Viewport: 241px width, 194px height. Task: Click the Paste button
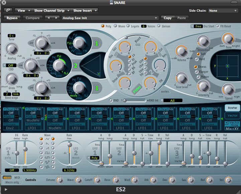[182, 18]
